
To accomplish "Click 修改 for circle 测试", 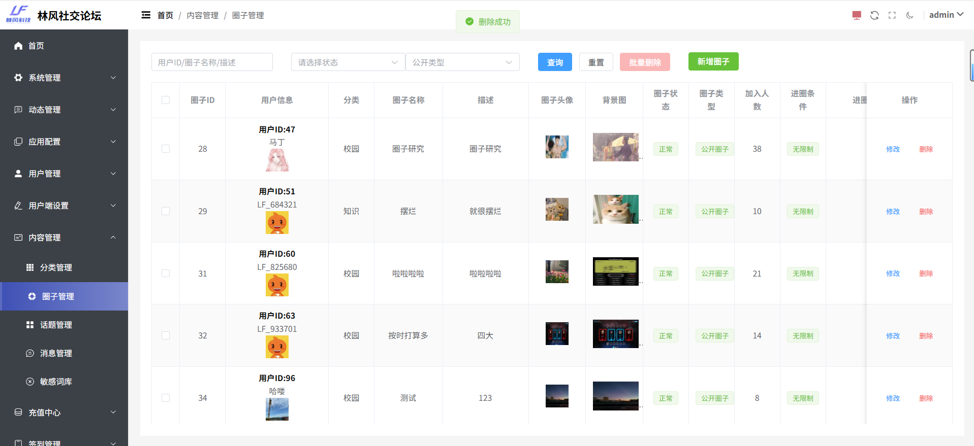I will click(x=893, y=398).
